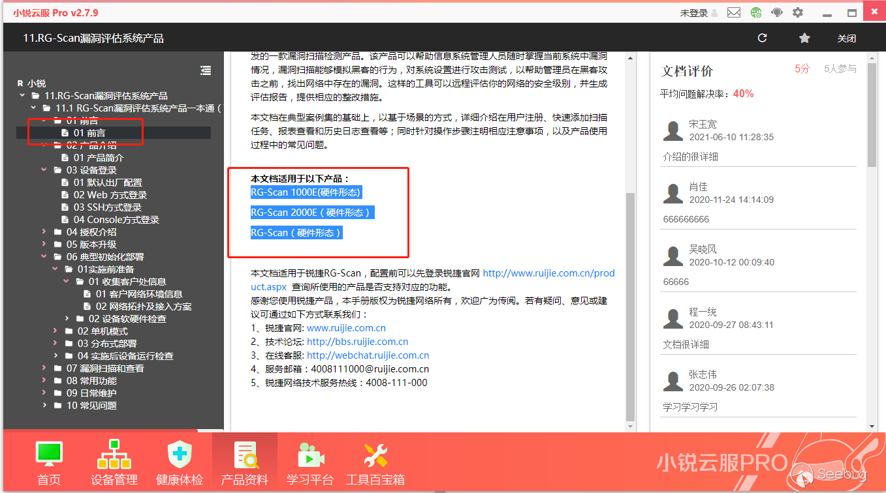886x493 pixels.
Task: Click the 文档评价 panel heading
Action: (688, 71)
